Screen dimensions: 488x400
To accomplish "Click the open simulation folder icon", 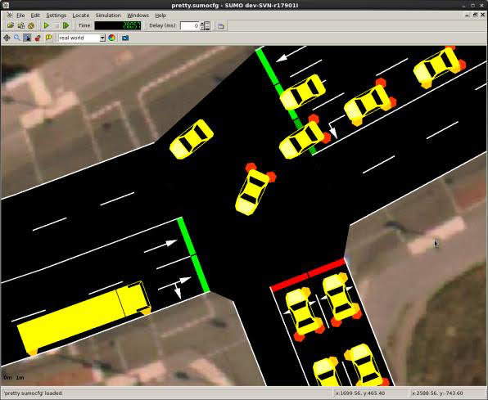I will coord(11,25).
